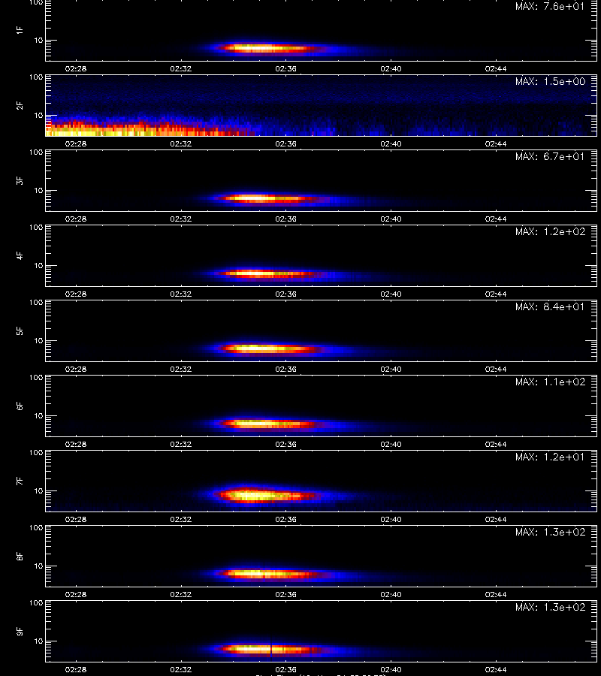Click the 4F panel axis label

click(x=19, y=255)
